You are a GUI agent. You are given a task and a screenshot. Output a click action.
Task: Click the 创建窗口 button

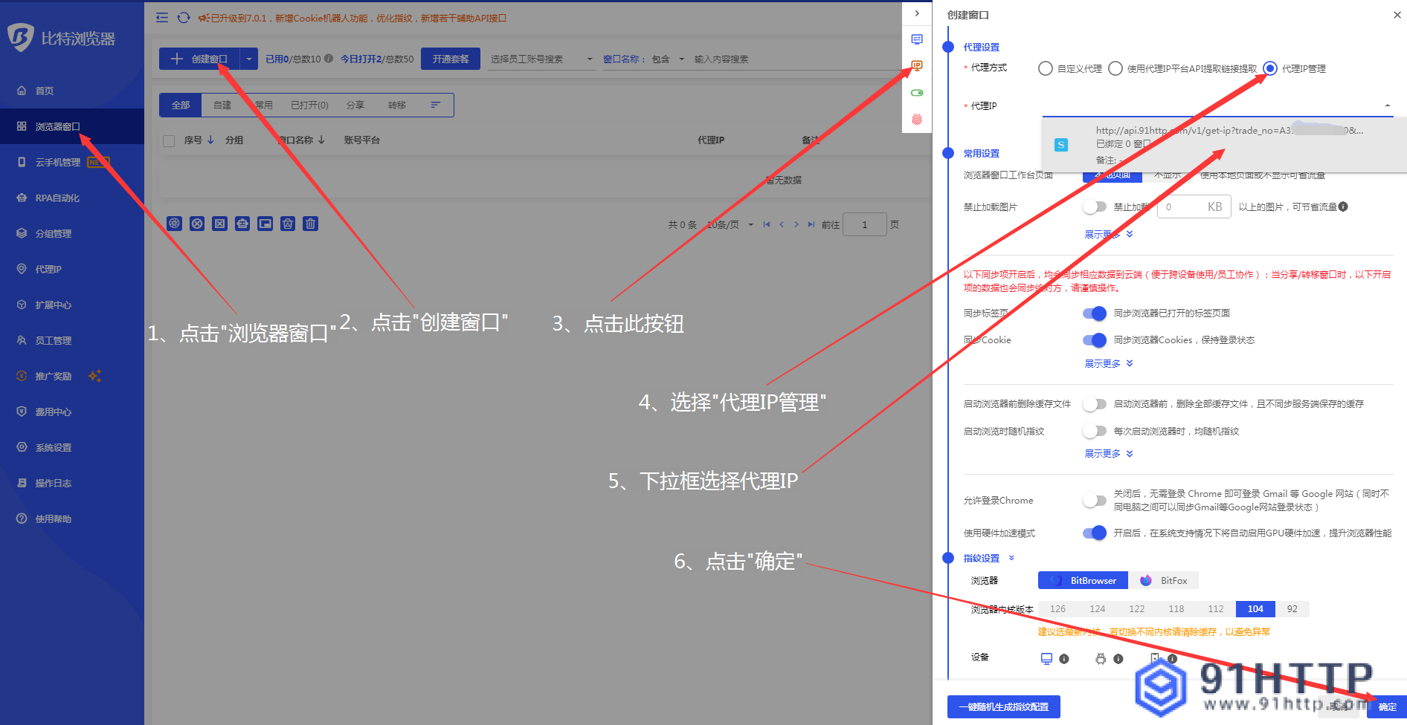(199, 59)
